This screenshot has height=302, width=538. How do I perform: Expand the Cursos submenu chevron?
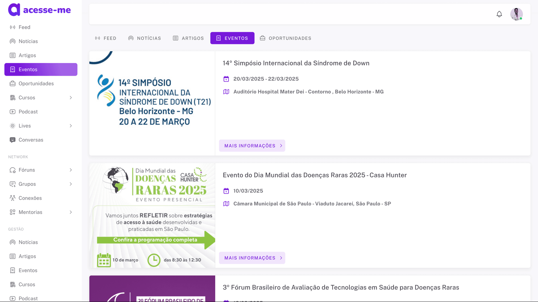pos(71,98)
